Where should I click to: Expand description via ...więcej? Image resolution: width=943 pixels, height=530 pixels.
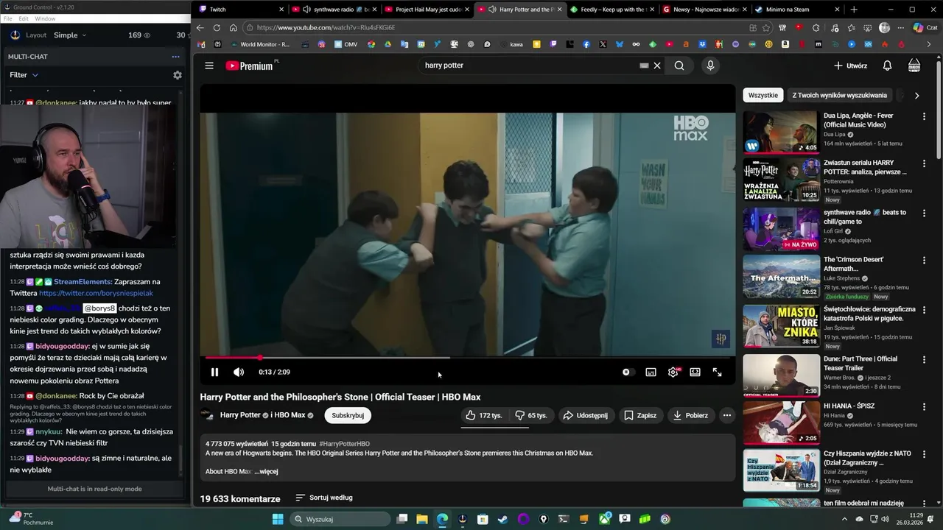(266, 471)
